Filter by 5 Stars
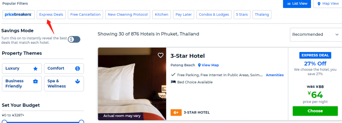Viewport: 342px width, 123px height. (x=242, y=15)
